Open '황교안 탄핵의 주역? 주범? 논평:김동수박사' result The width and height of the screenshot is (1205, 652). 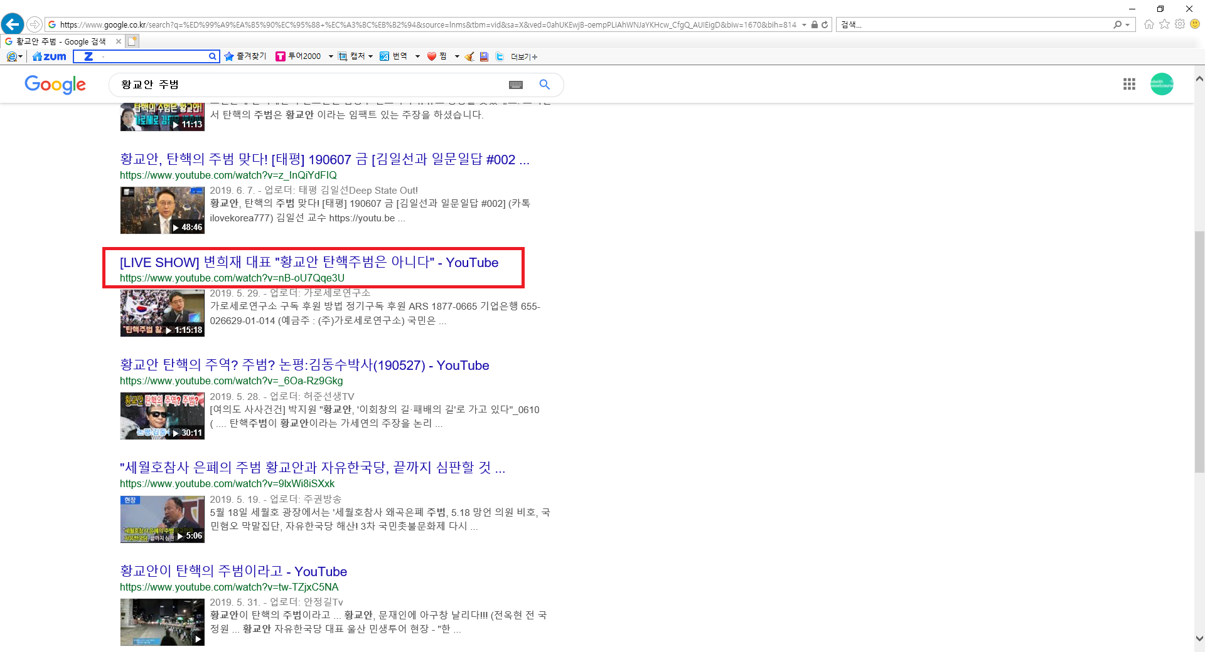coord(304,365)
